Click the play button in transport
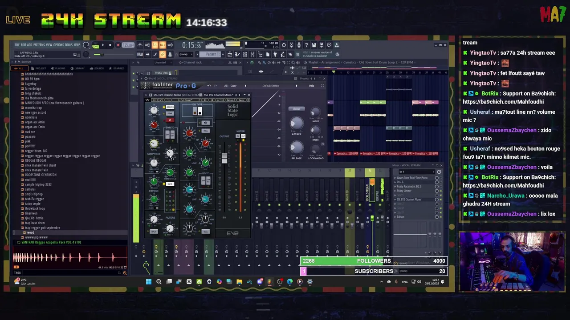This screenshot has height=320, width=570. pyautogui.click(x=103, y=45)
